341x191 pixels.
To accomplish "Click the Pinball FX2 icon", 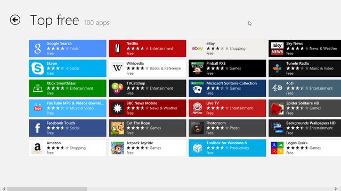I will point(197,68).
